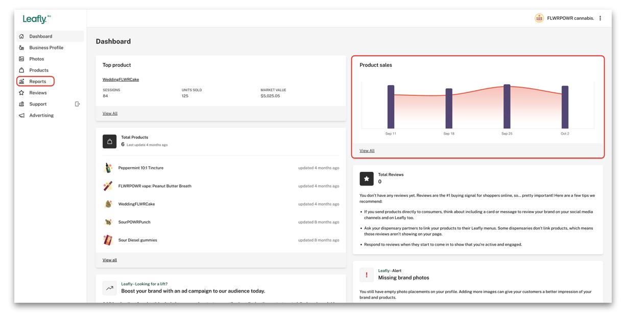This screenshot has width=625, height=316.
Task: Select WeddingFLWRCake in product list
Action: (136, 204)
